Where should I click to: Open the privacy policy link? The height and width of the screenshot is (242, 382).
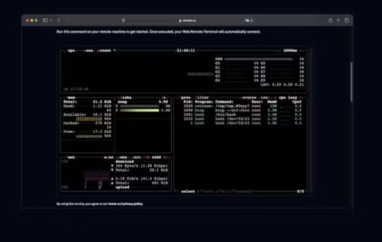coord(133,204)
